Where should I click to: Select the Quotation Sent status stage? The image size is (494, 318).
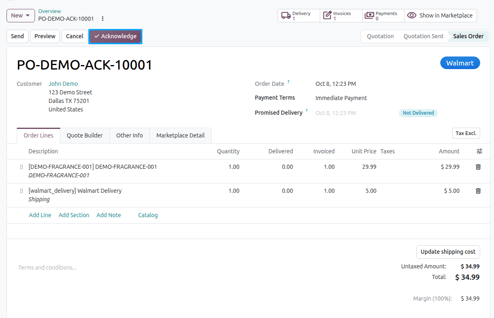point(423,36)
